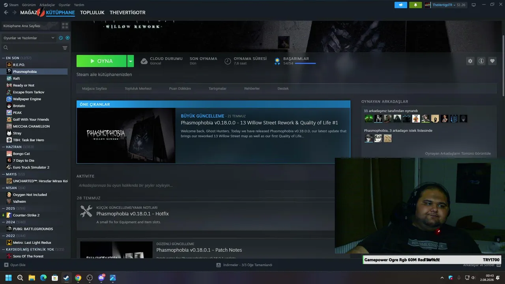Click the Oyun Ekle plus icon
505x284 pixels.
coord(6,265)
